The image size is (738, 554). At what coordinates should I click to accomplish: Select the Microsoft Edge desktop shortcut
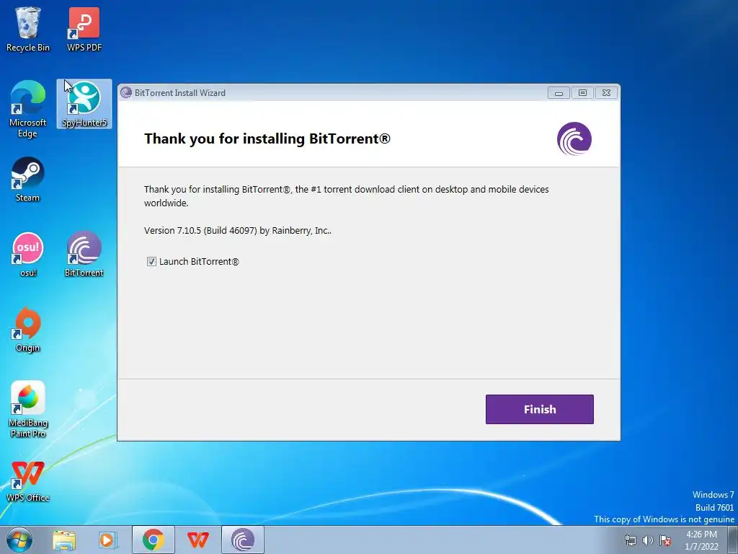pos(28,110)
